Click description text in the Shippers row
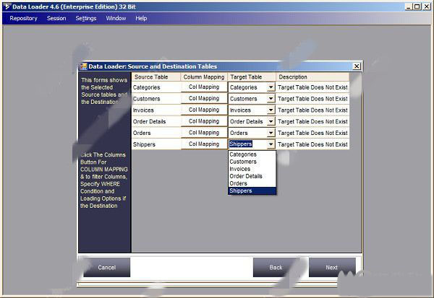Viewport: 434px width, 298px height. point(312,144)
